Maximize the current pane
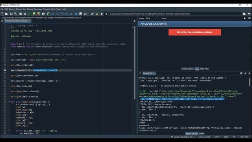This screenshot has width=252, height=142. click(x=85, y=14)
